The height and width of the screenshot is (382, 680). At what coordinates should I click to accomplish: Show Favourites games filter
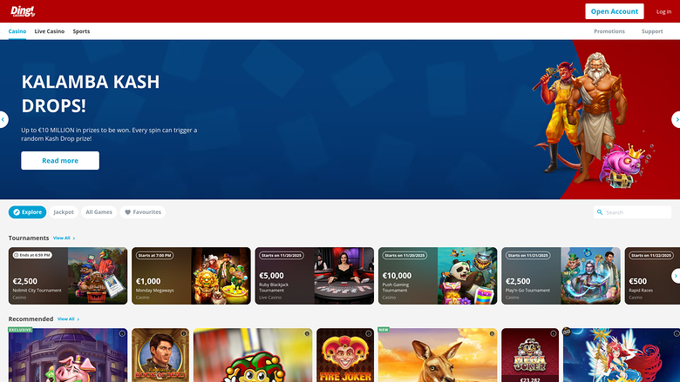(x=141, y=212)
